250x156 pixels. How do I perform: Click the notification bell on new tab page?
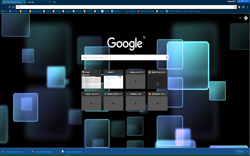tap(240, 18)
